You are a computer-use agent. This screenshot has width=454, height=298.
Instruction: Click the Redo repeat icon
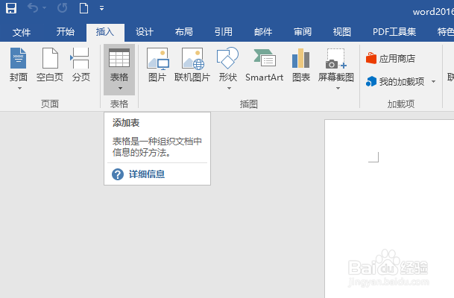click(63, 8)
